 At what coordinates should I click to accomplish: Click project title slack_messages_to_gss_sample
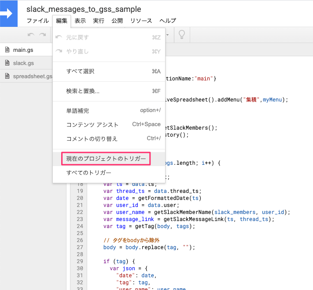tap(84, 9)
